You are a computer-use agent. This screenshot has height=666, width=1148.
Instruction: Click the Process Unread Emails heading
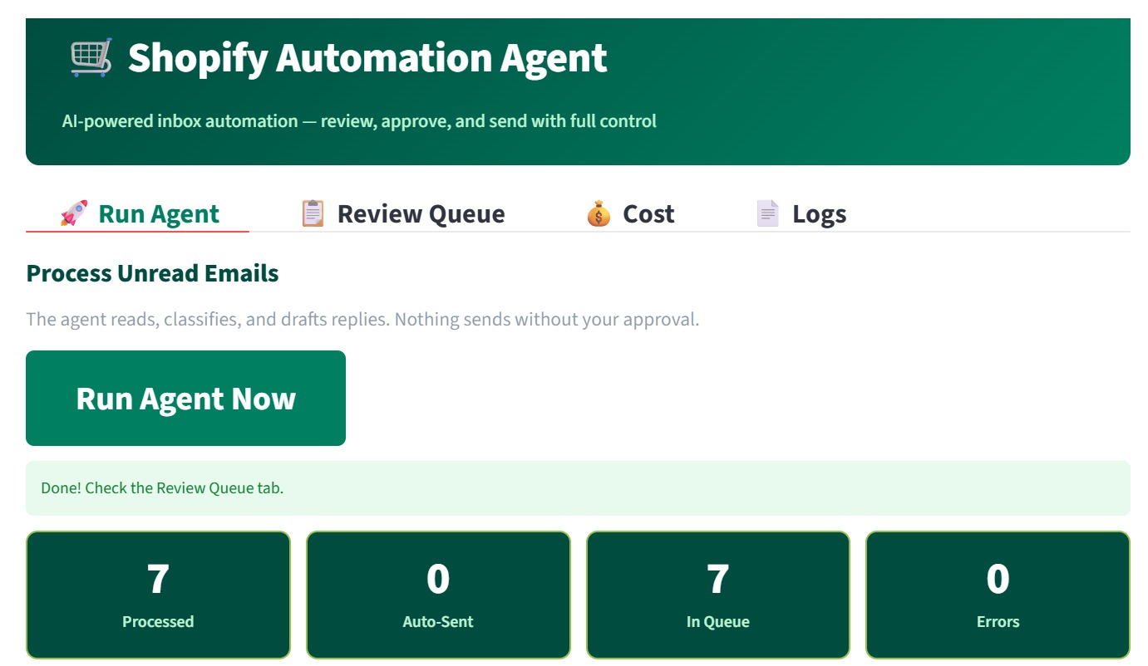coord(153,273)
